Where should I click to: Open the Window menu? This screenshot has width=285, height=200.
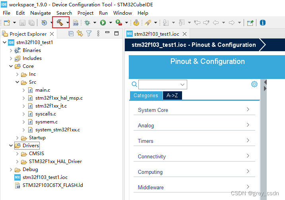123,13
